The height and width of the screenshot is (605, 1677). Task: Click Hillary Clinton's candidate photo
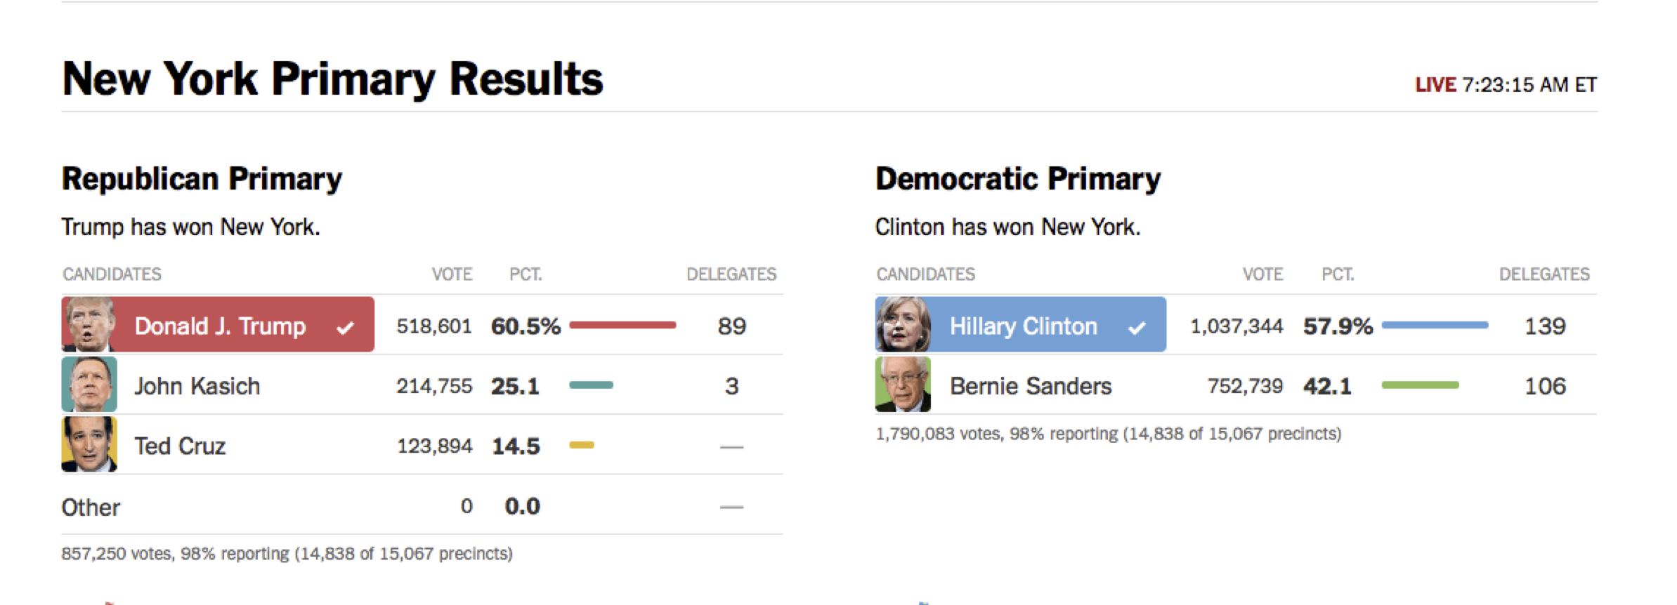(903, 324)
